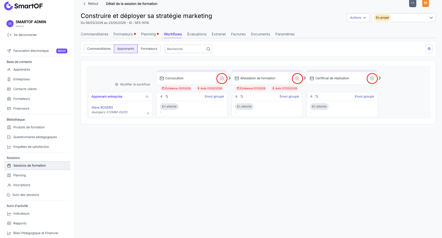Open the Certificat de réalisation settings gear

tap(372, 78)
